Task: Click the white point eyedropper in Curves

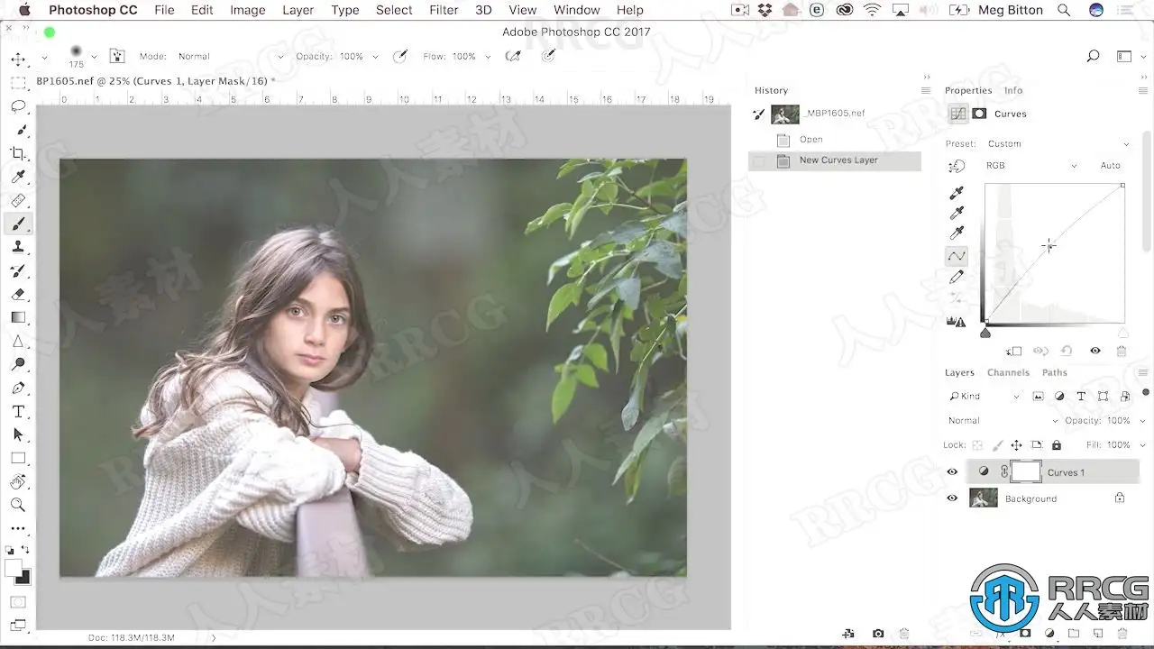Action: click(957, 233)
